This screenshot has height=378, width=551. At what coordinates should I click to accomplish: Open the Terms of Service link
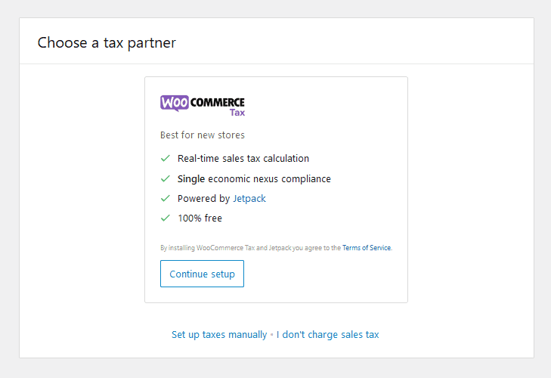[367, 248]
